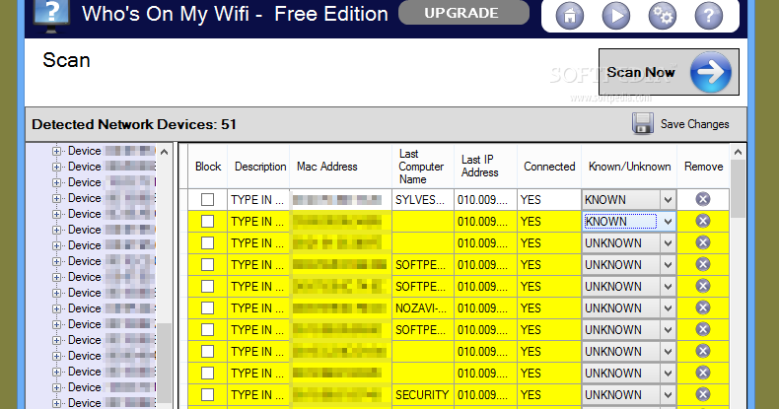
Task: Select the SECURITY computer name cell
Action: tap(422, 395)
